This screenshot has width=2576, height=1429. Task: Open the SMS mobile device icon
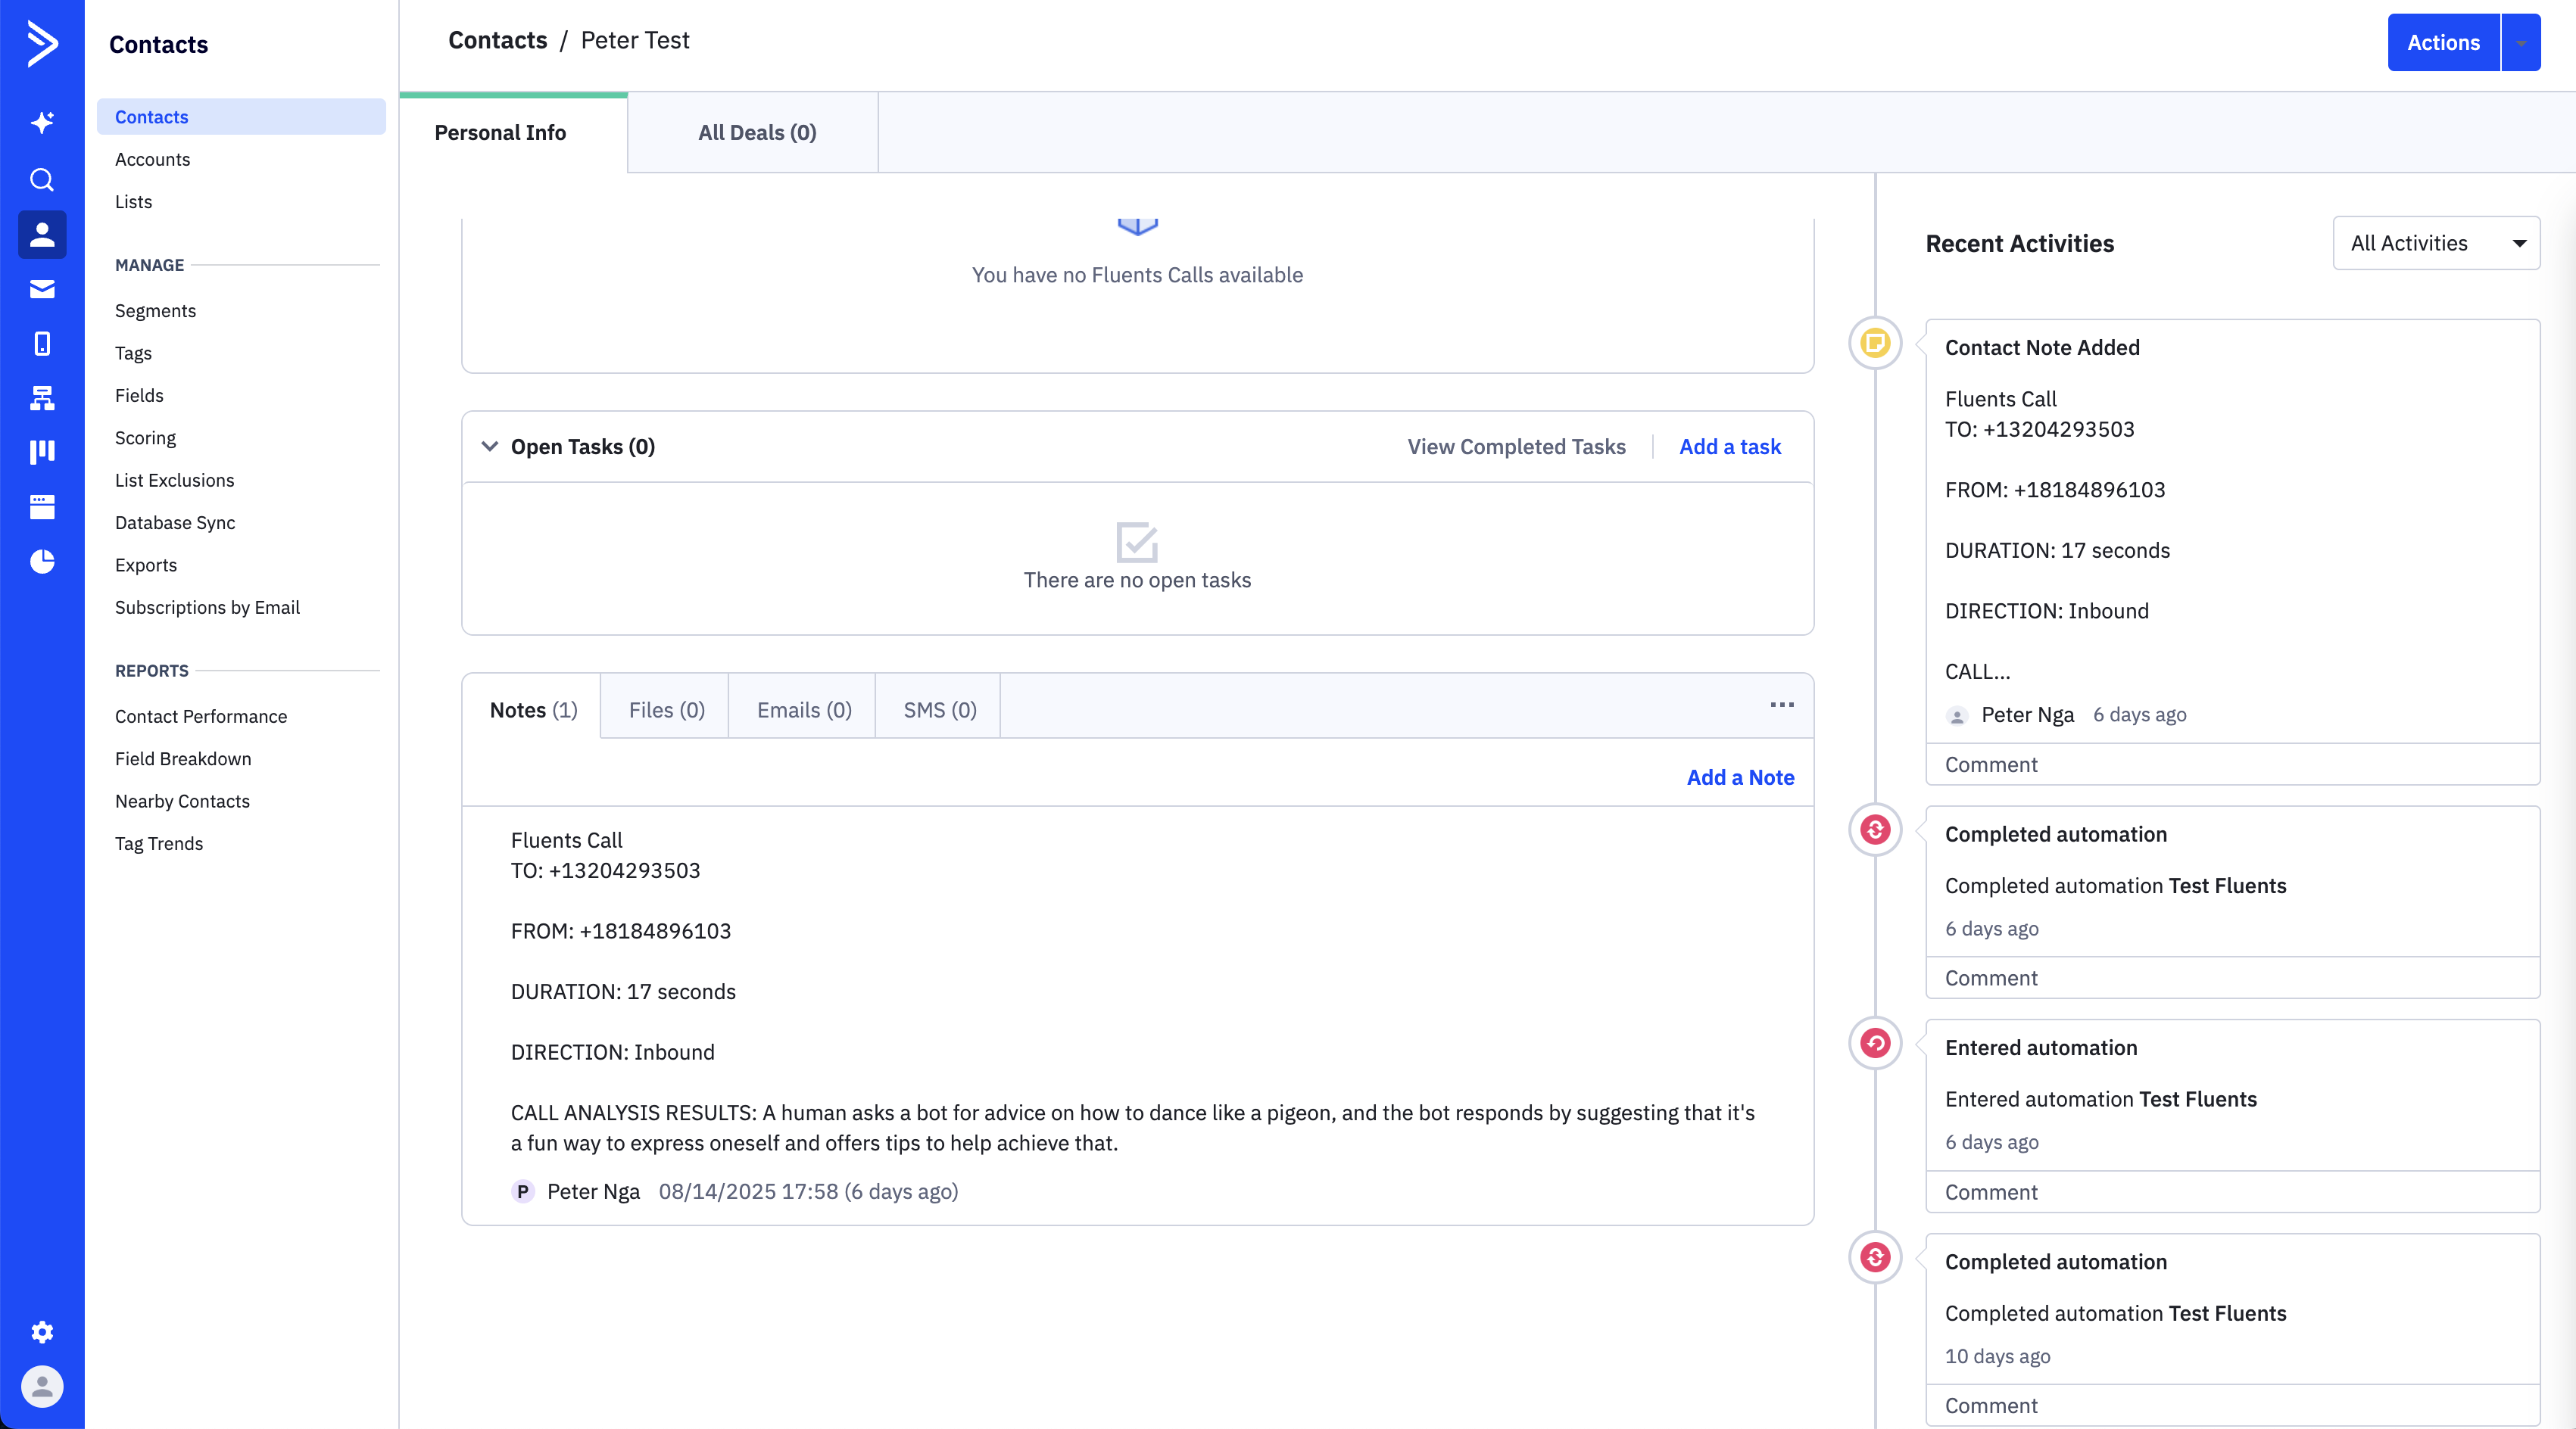tap(42, 344)
